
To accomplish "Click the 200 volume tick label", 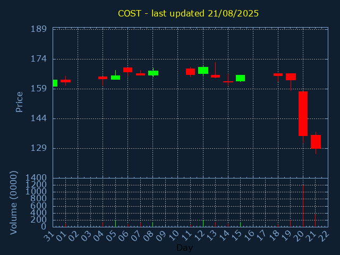I will 39,220.
